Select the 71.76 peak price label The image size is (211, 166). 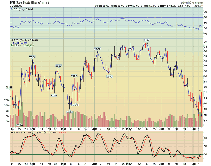point(147,40)
